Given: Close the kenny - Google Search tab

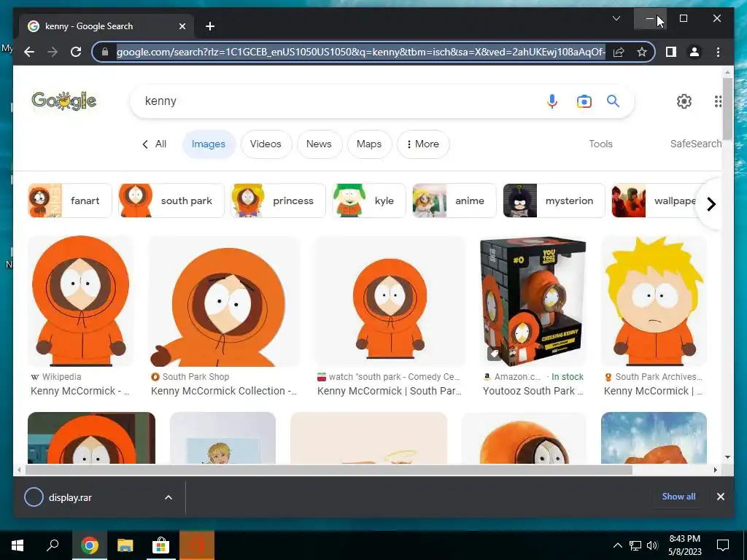Looking at the screenshot, I should coord(182,26).
